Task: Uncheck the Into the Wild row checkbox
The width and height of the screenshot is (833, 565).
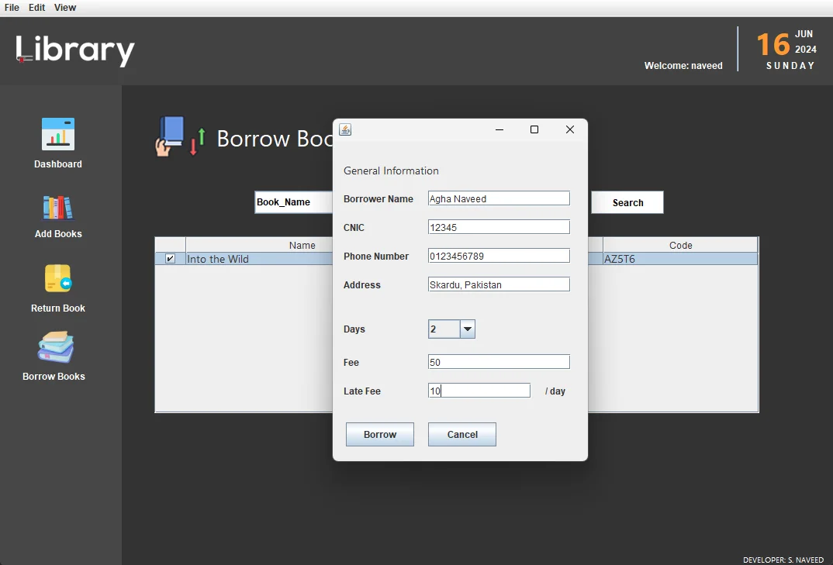Action: click(170, 259)
